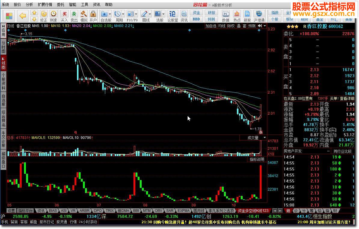Open the 自选股 star folder icon

104,14
